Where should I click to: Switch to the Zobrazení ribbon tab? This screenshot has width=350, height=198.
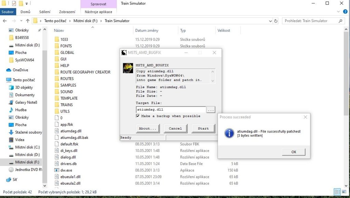click(x=67, y=11)
